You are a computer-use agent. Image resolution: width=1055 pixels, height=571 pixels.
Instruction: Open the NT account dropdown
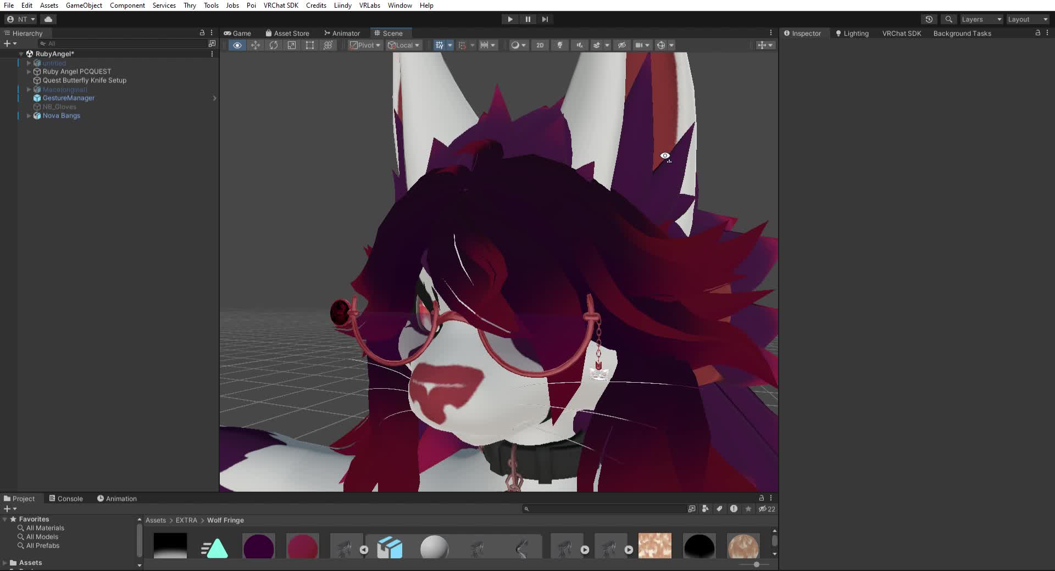pyautogui.click(x=21, y=19)
